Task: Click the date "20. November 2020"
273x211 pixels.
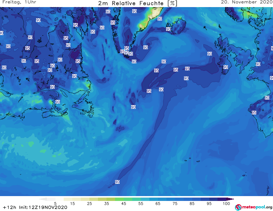Action: [247, 2]
